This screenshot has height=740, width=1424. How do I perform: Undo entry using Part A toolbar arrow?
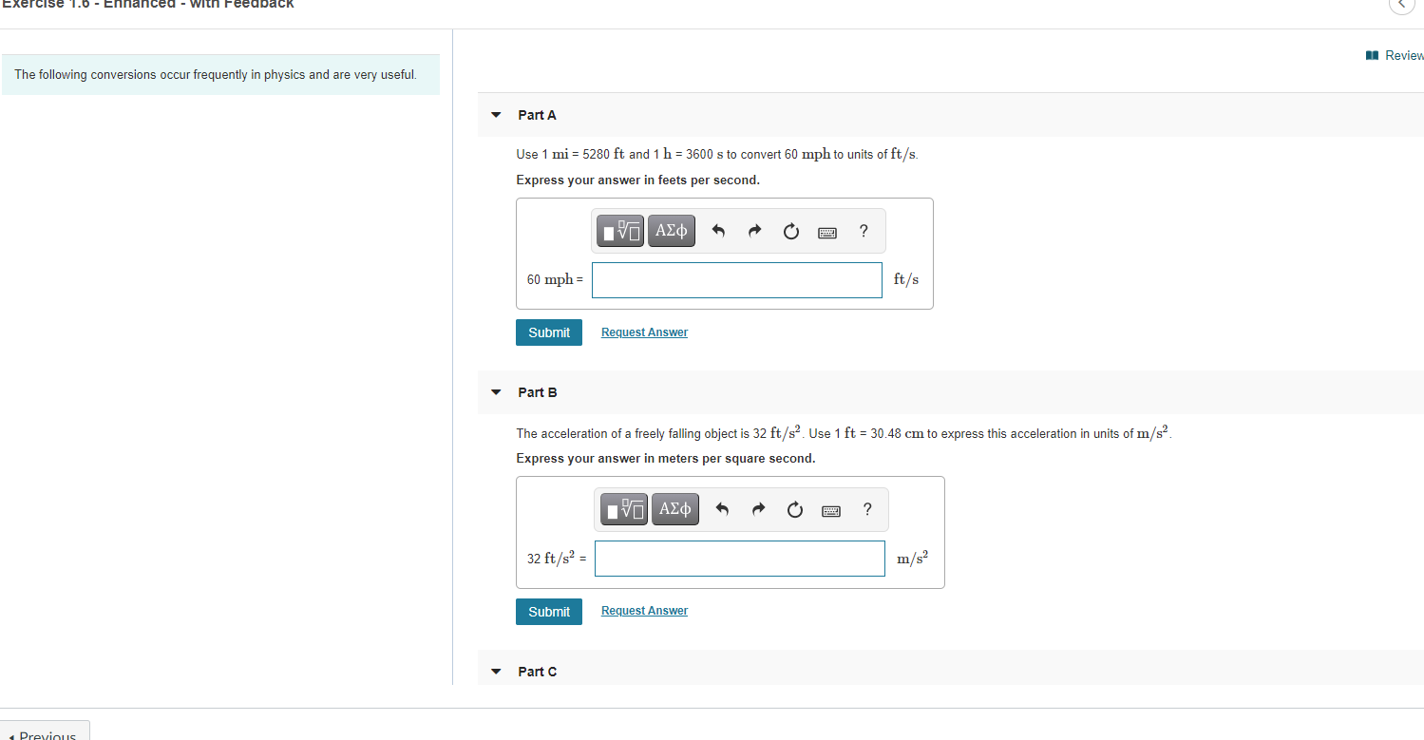pos(718,230)
